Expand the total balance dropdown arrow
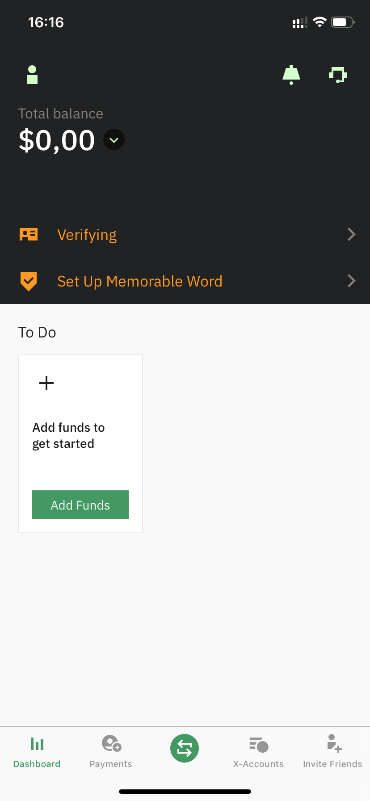The image size is (370, 801). [114, 140]
